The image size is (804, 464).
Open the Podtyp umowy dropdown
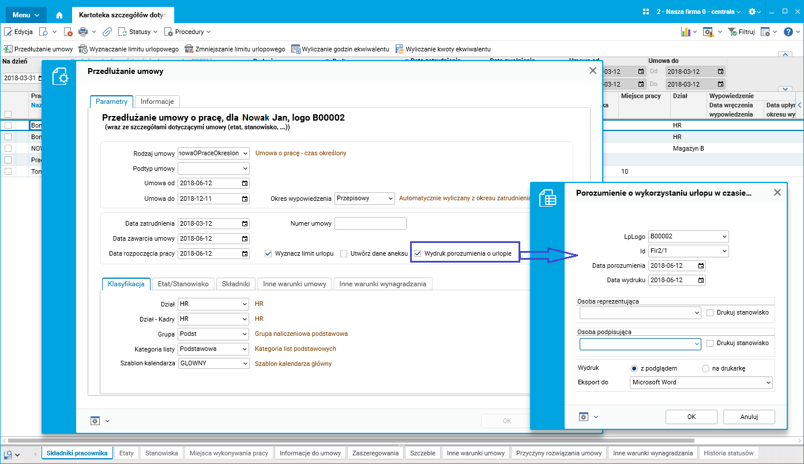pos(245,169)
